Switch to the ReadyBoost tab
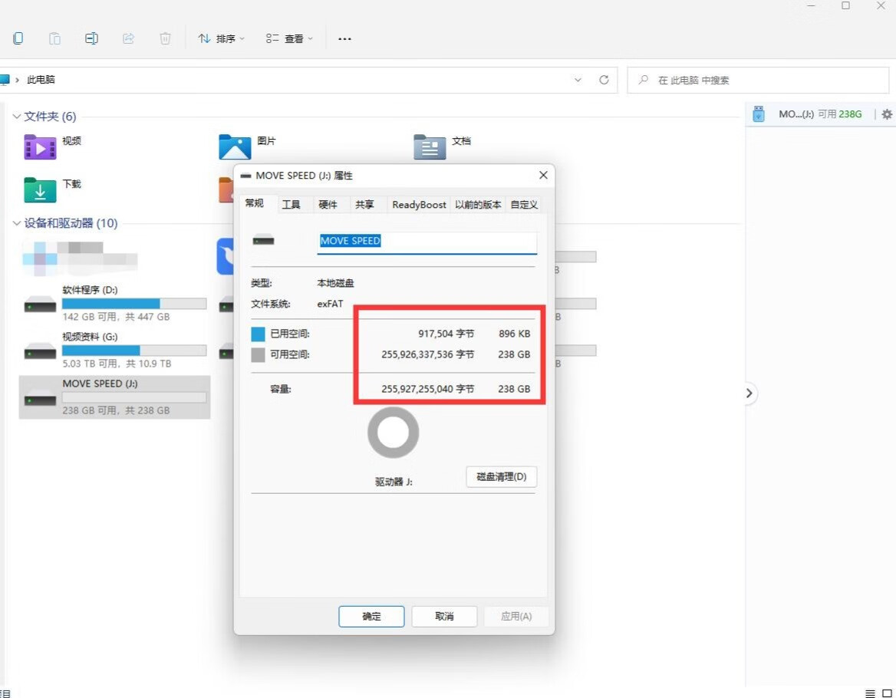The width and height of the screenshot is (896, 698). click(419, 205)
